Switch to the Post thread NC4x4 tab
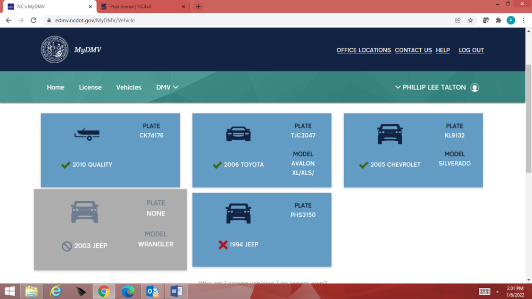Screen dimensions: 532x299 point(141,7)
